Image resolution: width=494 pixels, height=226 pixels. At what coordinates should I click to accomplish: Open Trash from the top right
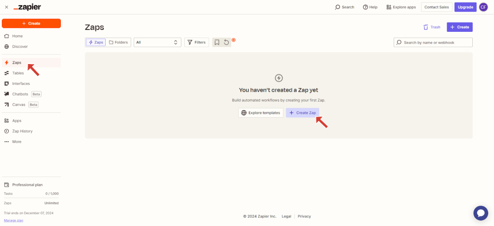431,27
